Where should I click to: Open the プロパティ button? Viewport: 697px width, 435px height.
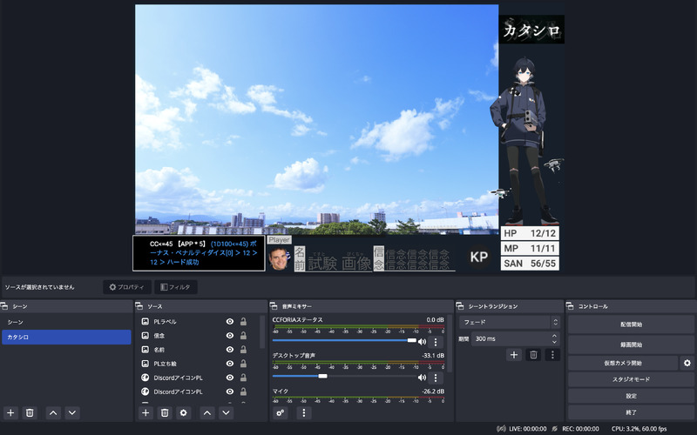click(127, 287)
